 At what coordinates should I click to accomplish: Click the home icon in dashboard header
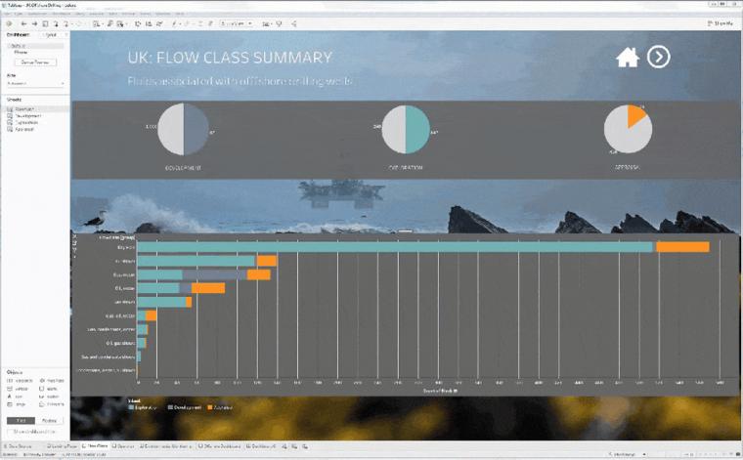pos(628,58)
